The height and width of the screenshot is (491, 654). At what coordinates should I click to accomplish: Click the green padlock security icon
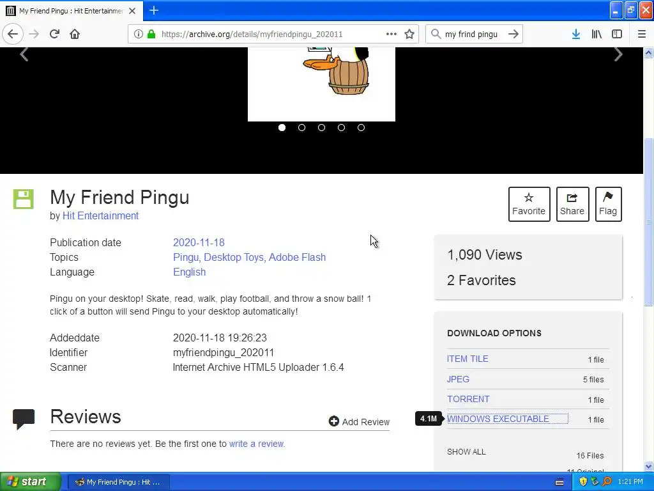coord(151,34)
